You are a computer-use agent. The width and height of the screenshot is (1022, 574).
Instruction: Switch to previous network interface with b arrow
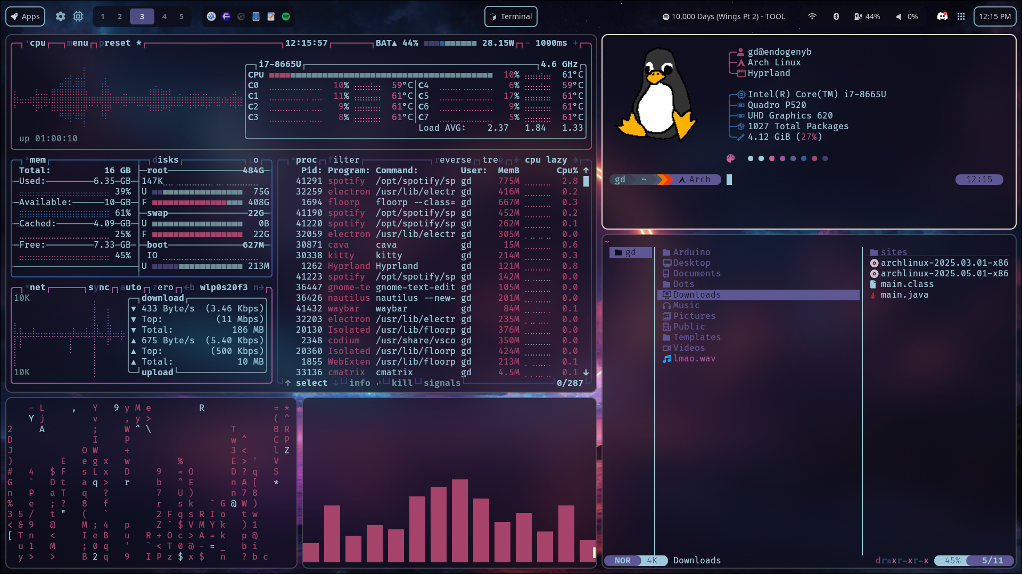[189, 287]
